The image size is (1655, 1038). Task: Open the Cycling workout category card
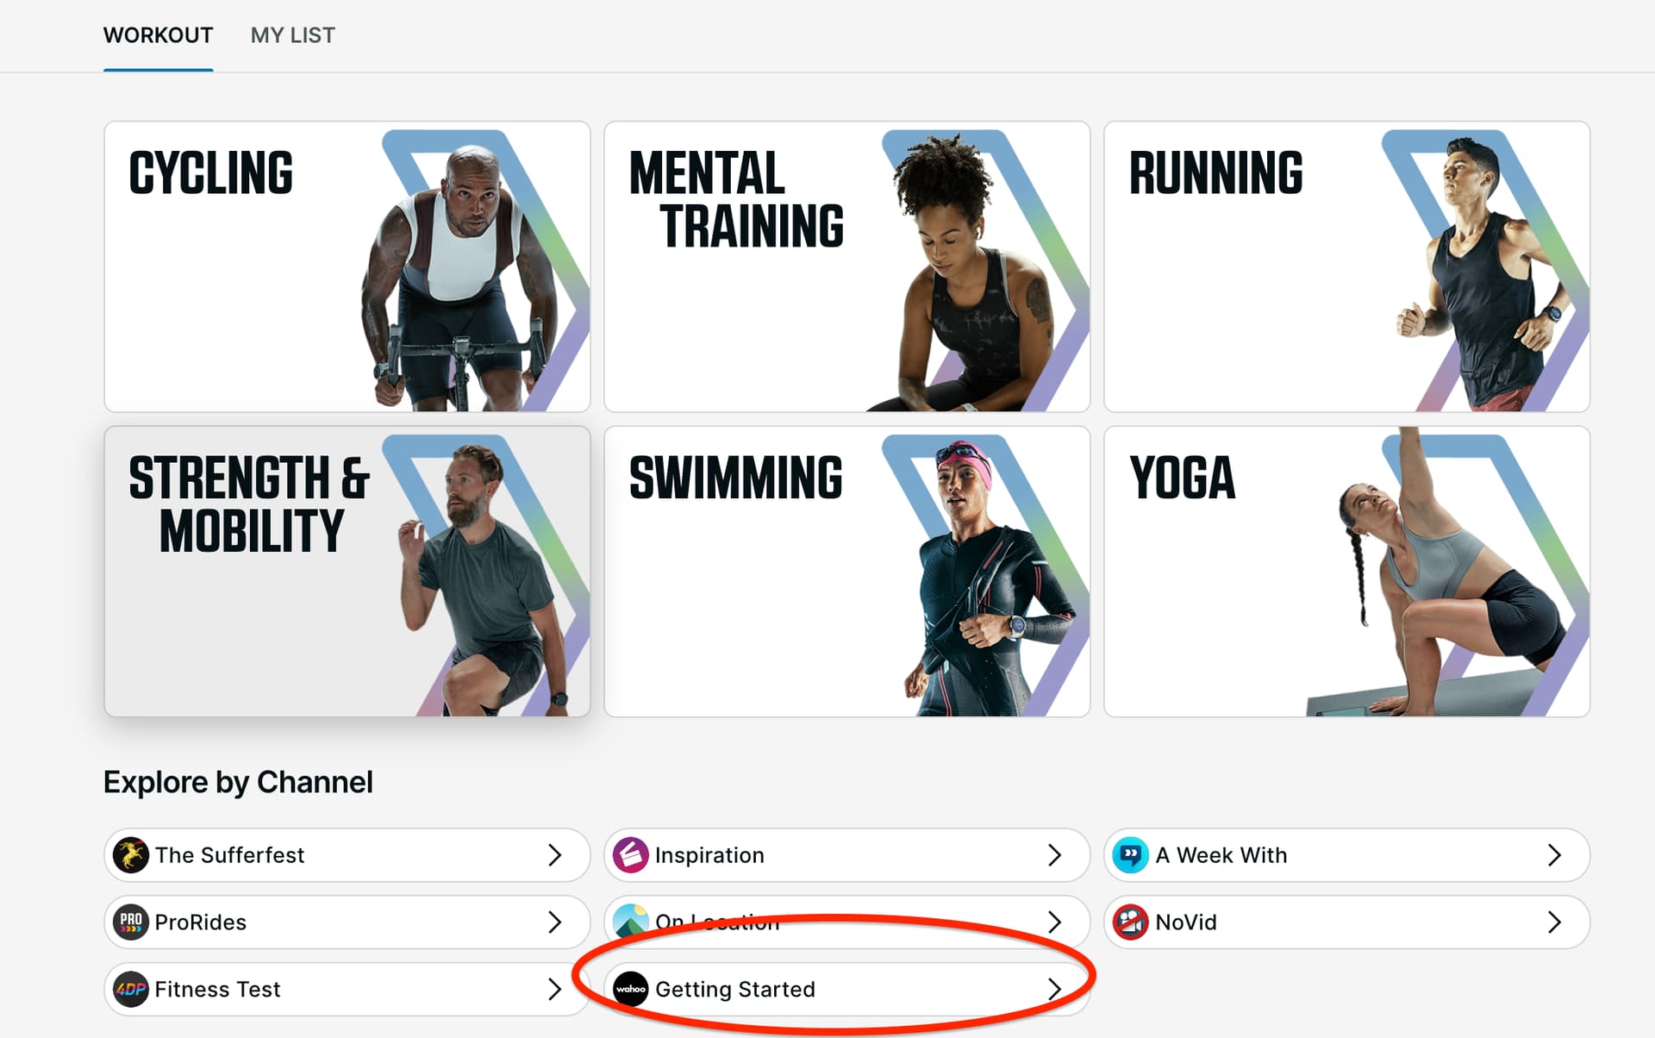(x=347, y=266)
